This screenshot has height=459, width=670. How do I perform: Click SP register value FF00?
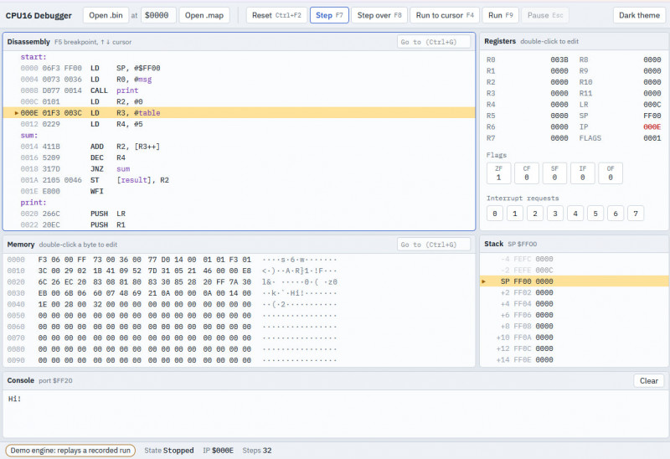click(652, 116)
